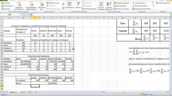Click zoom out minus button
Screen dimensions: 172x96
155,95
